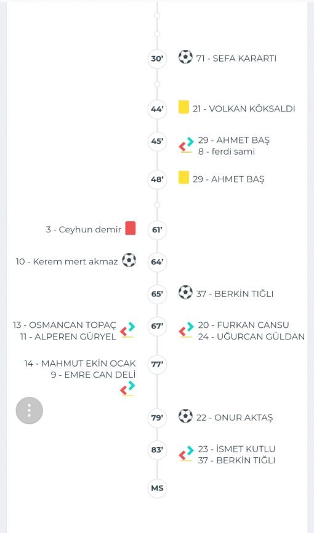The width and height of the screenshot is (314, 533).
Task: Click the substitution icon next to Furkan Cansu
Action: click(186, 330)
